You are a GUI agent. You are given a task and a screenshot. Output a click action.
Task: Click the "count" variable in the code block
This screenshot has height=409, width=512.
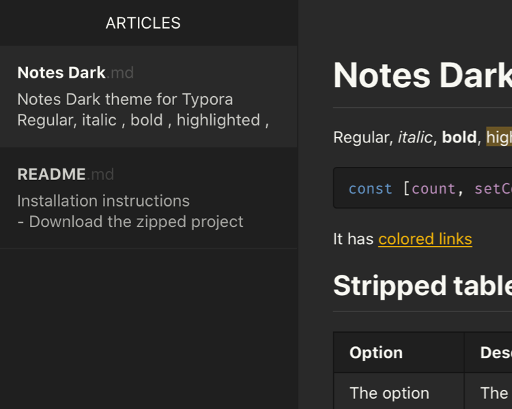point(433,189)
